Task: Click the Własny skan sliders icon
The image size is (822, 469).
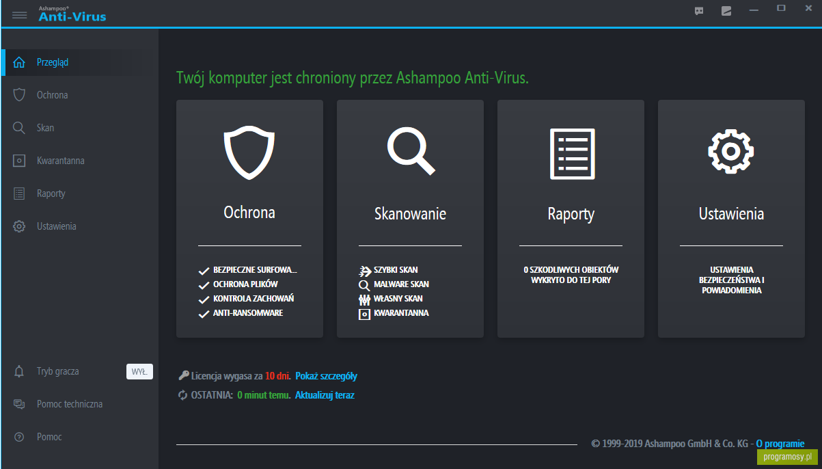Action: coord(364,299)
